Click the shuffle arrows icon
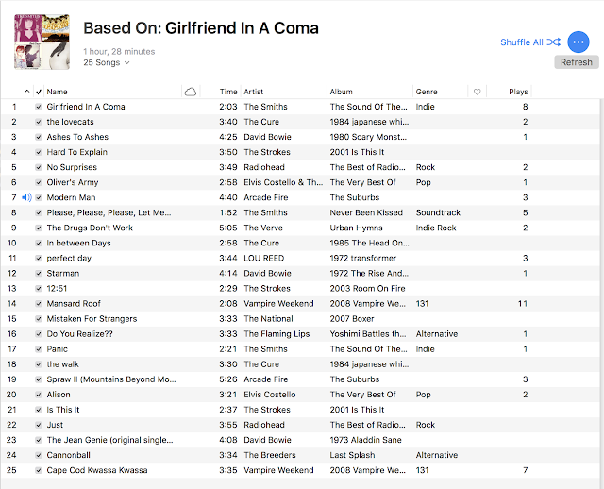This screenshot has width=604, height=489. 554,42
